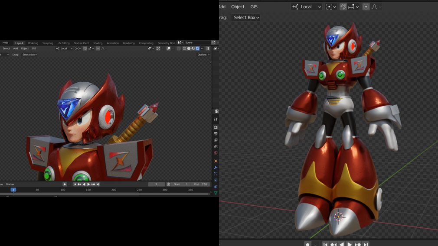Open the Object Data green triangle tab

click(216, 193)
